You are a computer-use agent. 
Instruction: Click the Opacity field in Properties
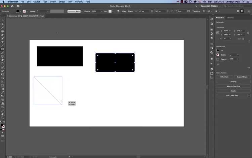click(233, 59)
